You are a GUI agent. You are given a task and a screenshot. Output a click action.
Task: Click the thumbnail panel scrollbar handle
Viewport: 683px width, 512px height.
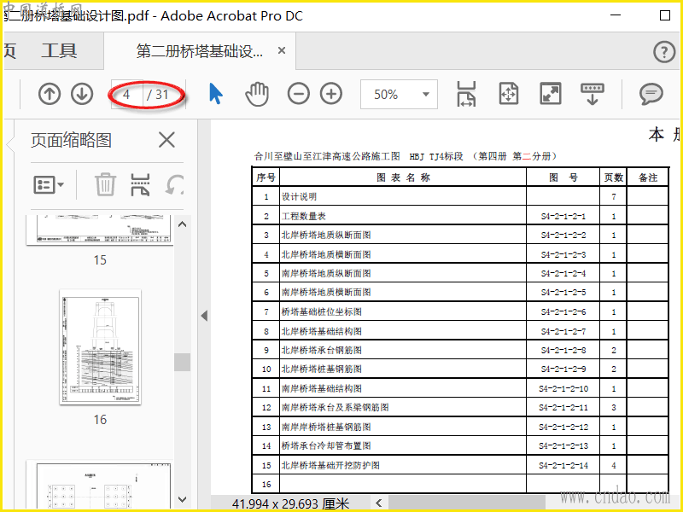(182, 362)
